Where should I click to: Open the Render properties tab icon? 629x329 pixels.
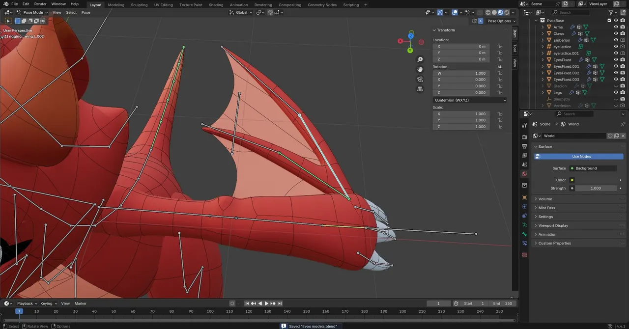click(524, 137)
